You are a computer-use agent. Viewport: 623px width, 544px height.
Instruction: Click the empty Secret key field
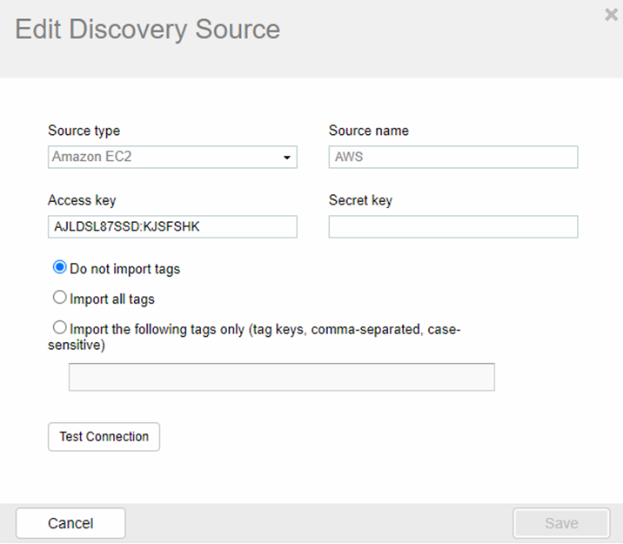(x=452, y=227)
